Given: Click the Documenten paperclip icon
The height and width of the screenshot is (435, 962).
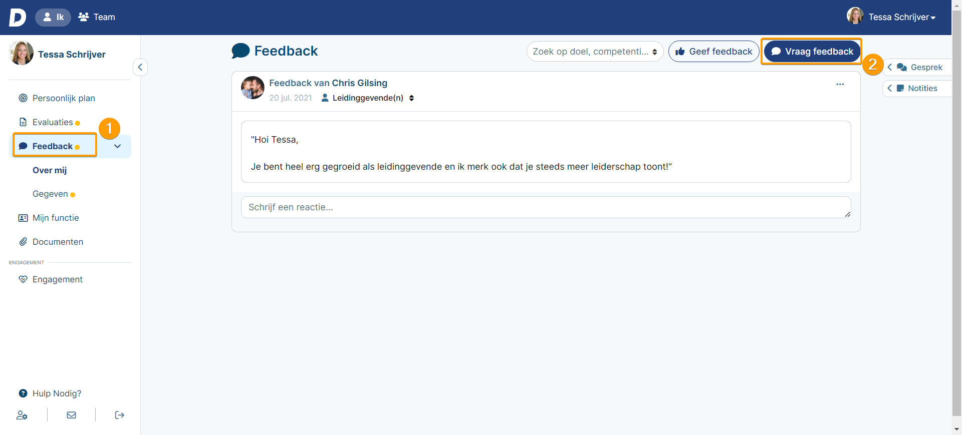Looking at the screenshot, I should click(x=23, y=242).
